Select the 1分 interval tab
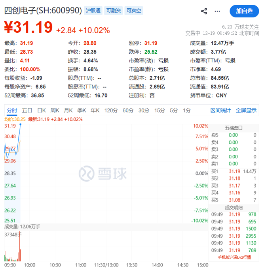The width and height of the screenshot is (264, 274). pos(187,110)
